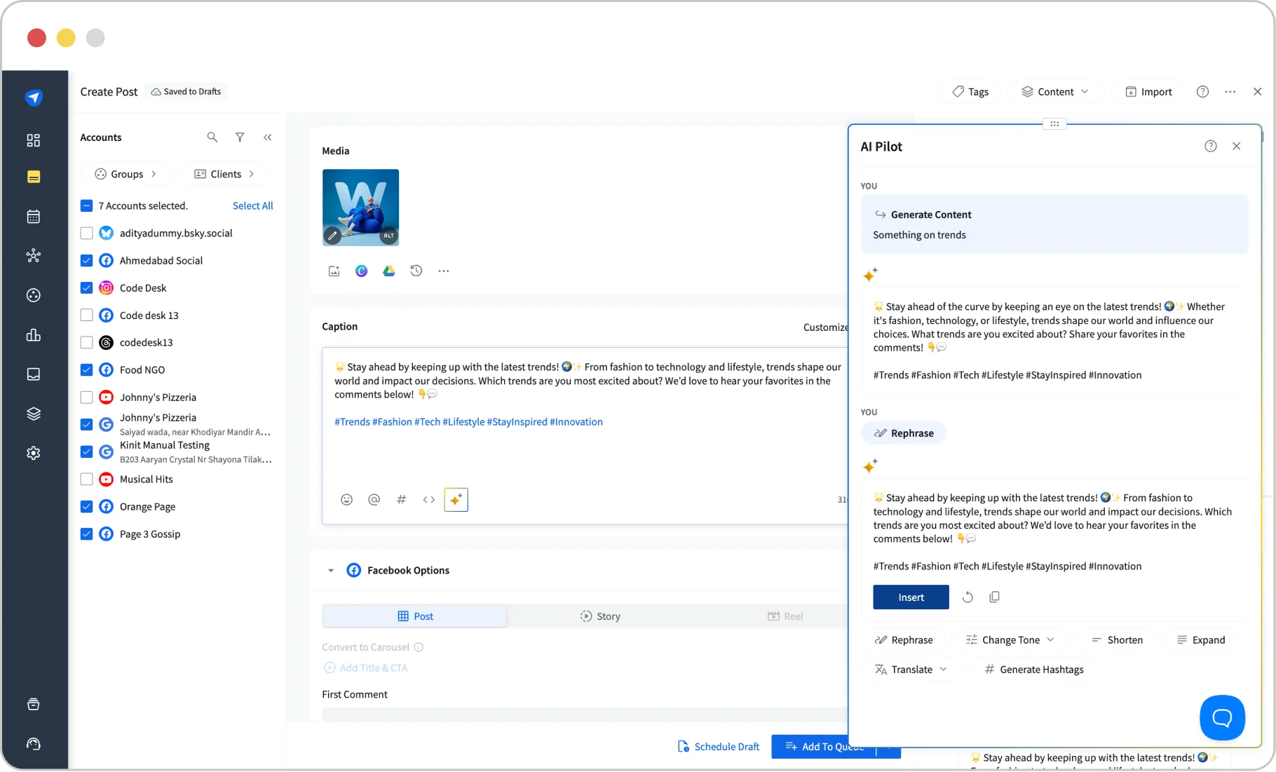Screen dimensions: 1276x772
Task: Open emoji picker in caption toolbar
Action: pyautogui.click(x=346, y=500)
